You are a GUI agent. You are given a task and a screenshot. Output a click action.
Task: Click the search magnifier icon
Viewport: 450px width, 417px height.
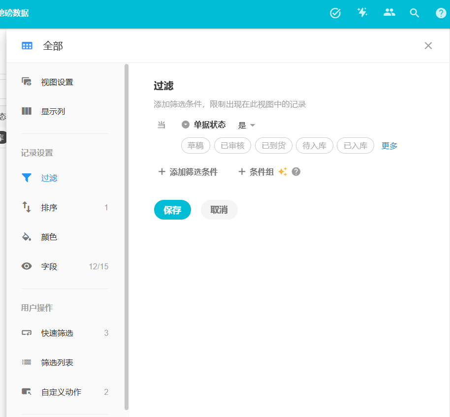(415, 13)
